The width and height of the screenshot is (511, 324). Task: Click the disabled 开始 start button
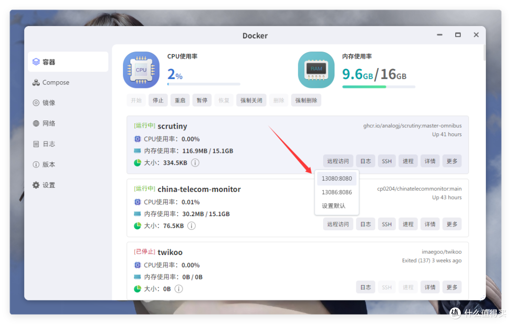136,100
